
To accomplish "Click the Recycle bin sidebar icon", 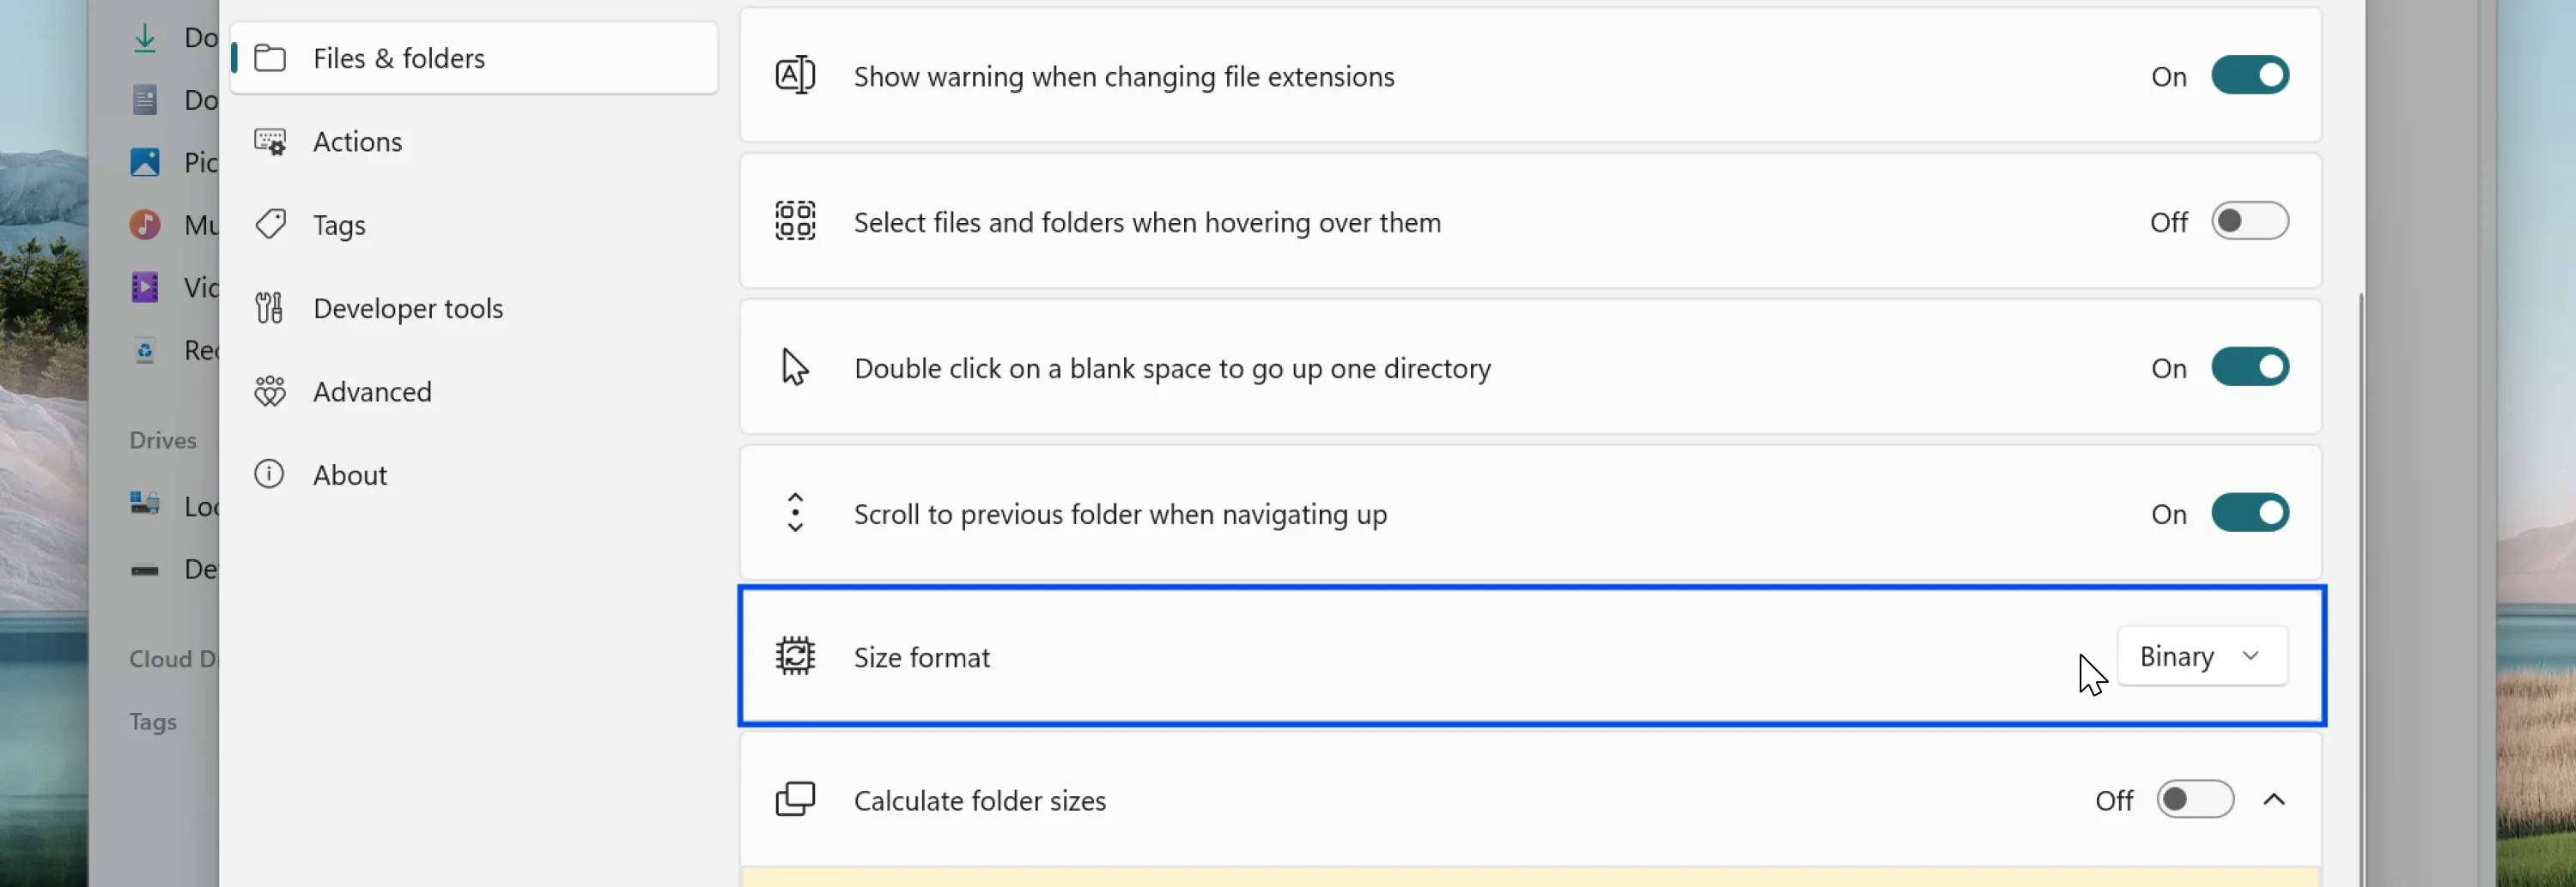I will point(145,350).
